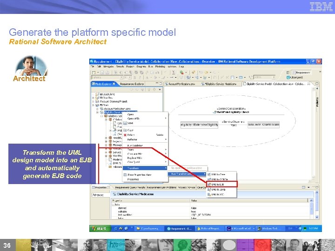Click the red-green run/debug toolbar icon
Image resolution: width=335 pixels, height=251 pixels.
pyautogui.click(x=181, y=73)
